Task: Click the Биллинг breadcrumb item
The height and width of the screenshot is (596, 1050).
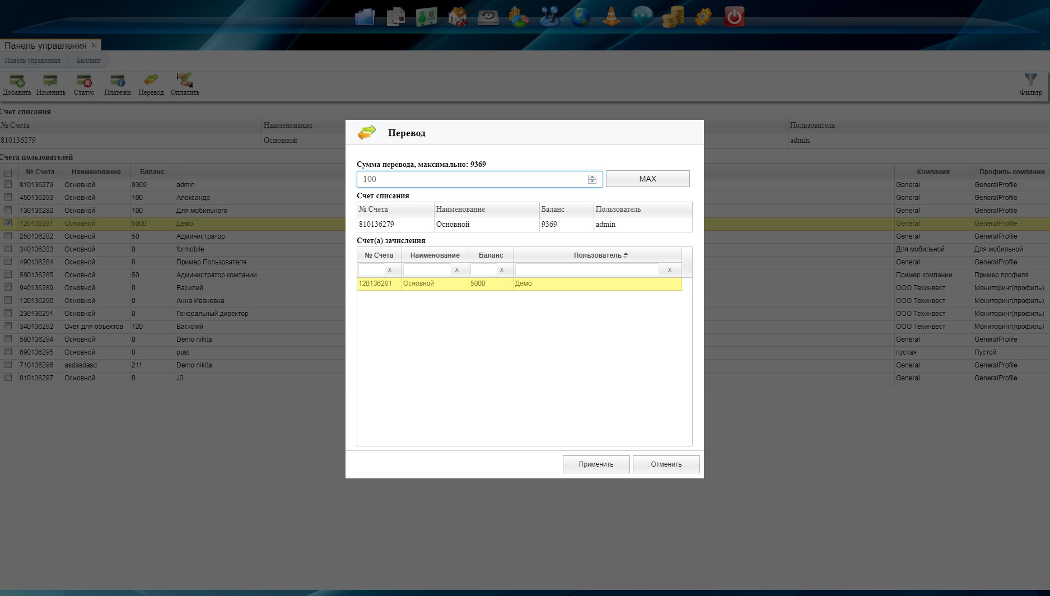Action: [88, 60]
